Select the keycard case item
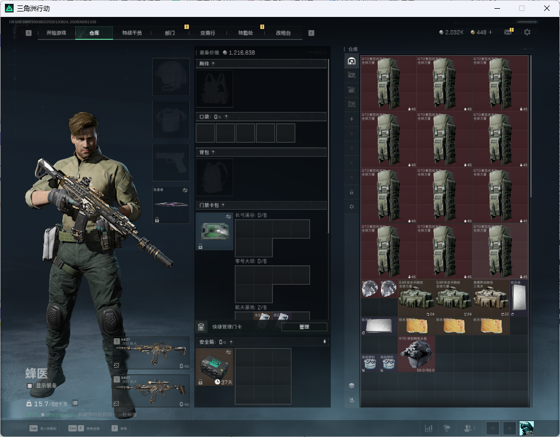Image resolution: width=560 pixels, height=437 pixels. coord(215,231)
